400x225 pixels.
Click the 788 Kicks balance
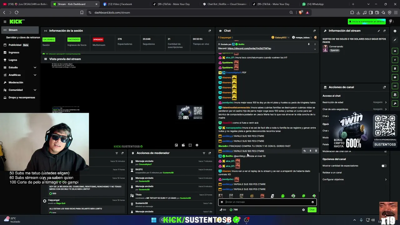[234, 210]
